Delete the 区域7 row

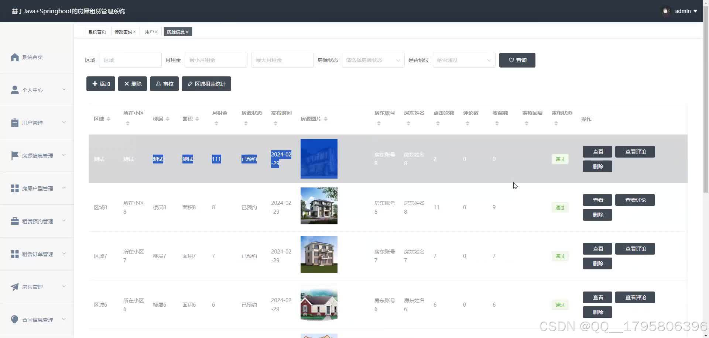[597, 263]
